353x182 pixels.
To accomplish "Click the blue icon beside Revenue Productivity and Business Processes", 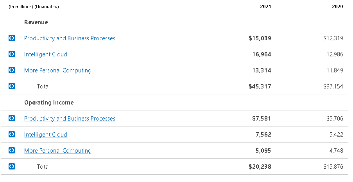I will coord(12,38).
